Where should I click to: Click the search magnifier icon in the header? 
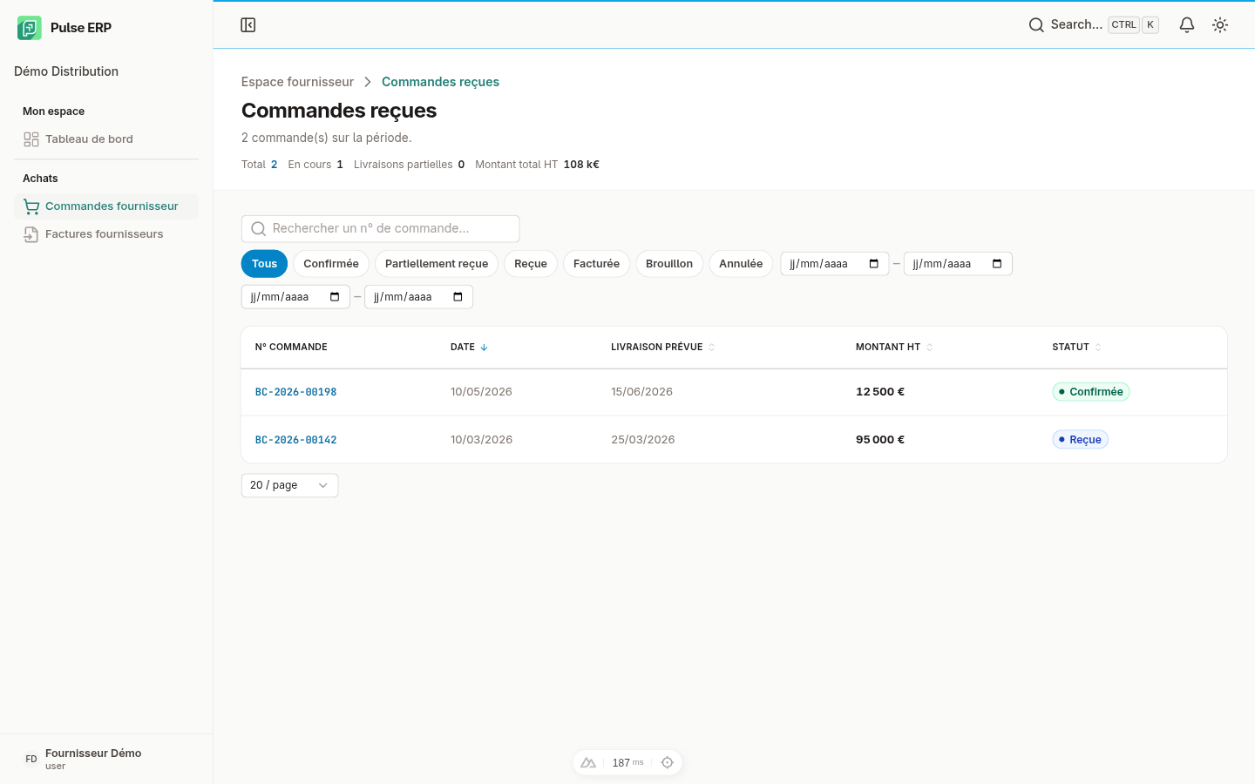coord(1036,25)
